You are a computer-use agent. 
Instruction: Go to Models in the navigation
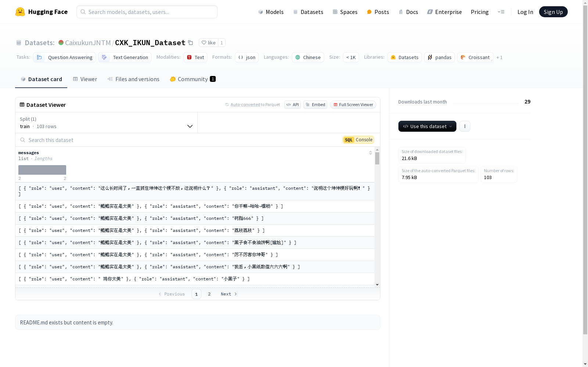pos(271,12)
